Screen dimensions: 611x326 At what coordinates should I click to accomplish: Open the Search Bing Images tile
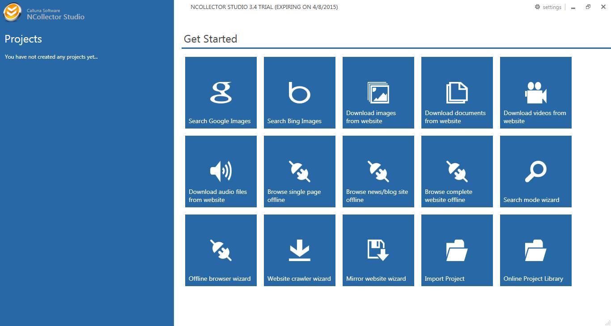(x=300, y=93)
